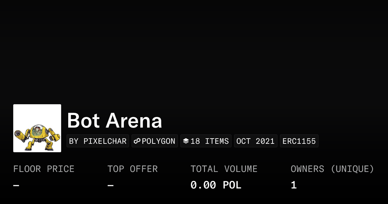Image resolution: width=388 pixels, height=204 pixels.
Task: Click the 18 ITEMS count text
Action: tap(210, 141)
